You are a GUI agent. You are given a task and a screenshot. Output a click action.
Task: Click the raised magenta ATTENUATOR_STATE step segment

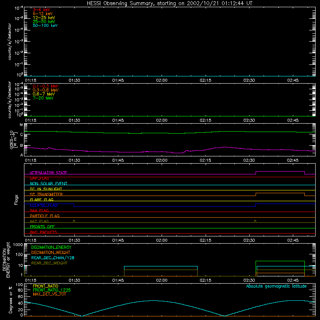click(280, 172)
